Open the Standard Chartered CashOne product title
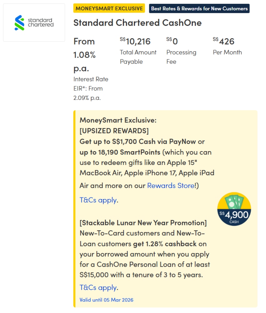Image resolution: width=266 pixels, height=313 pixels. (137, 23)
